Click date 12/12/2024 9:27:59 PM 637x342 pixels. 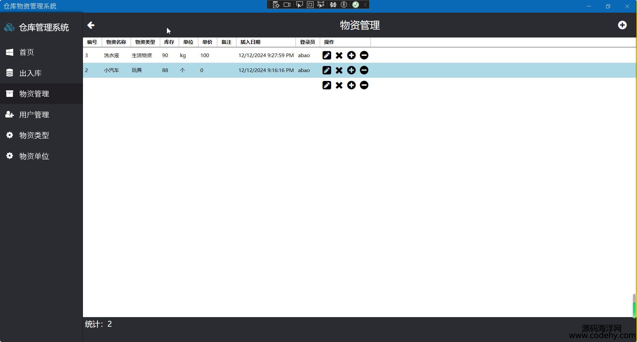point(266,55)
